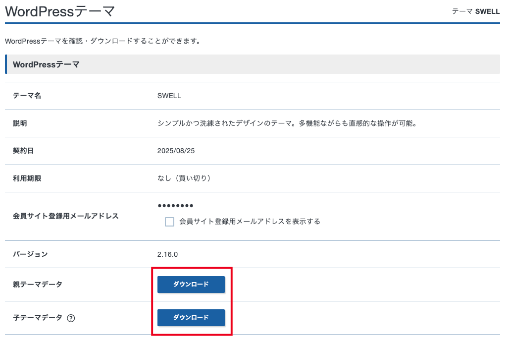Select the gray WordPressテーマ section header
This screenshot has height=343, width=507.
tap(46, 64)
